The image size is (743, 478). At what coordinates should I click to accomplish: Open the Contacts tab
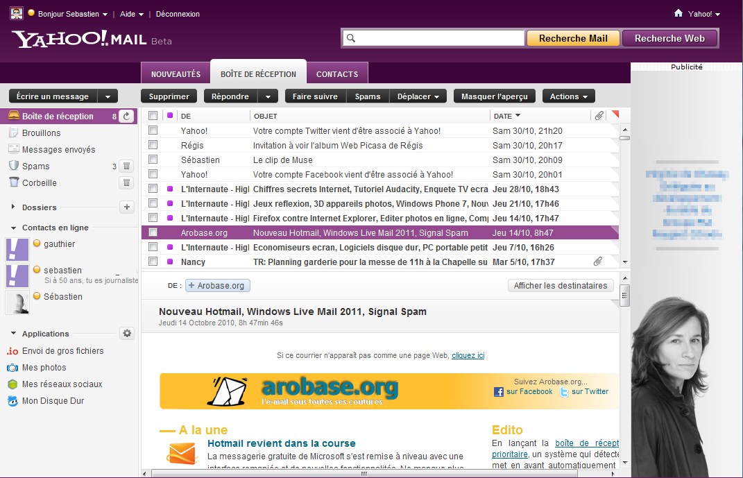337,74
